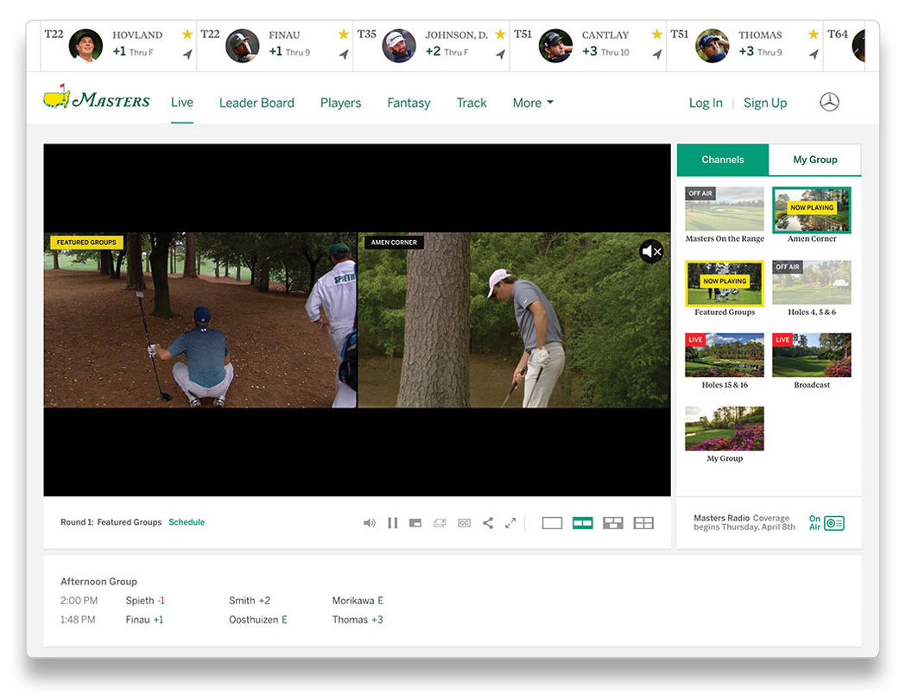Click the track arrow icon for Cantlay
The image size is (906, 700).
pos(657,54)
